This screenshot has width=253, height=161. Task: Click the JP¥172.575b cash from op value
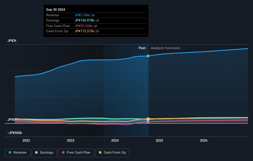(84, 31)
